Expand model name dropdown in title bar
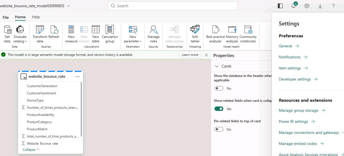Image resolution: width=344 pixels, height=156 pixels. 69,6
